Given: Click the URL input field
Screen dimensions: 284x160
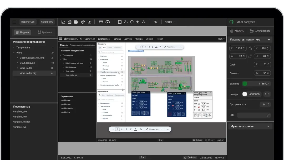Looking at the screenshot, I should tap(254, 115).
